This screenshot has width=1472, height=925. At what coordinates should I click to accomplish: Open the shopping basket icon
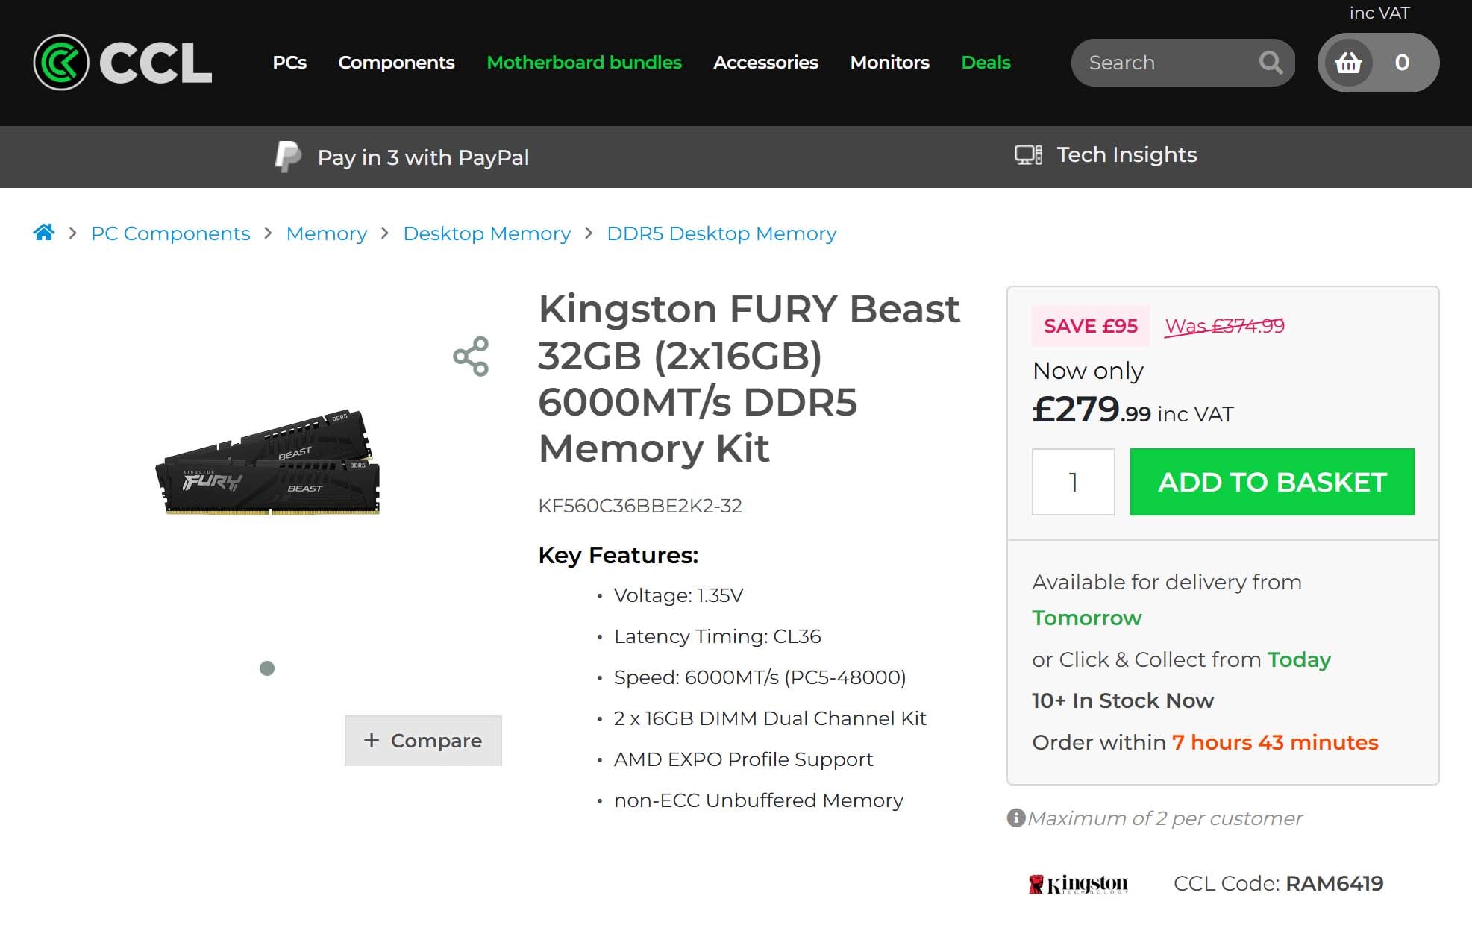click(x=1348, y=63)
